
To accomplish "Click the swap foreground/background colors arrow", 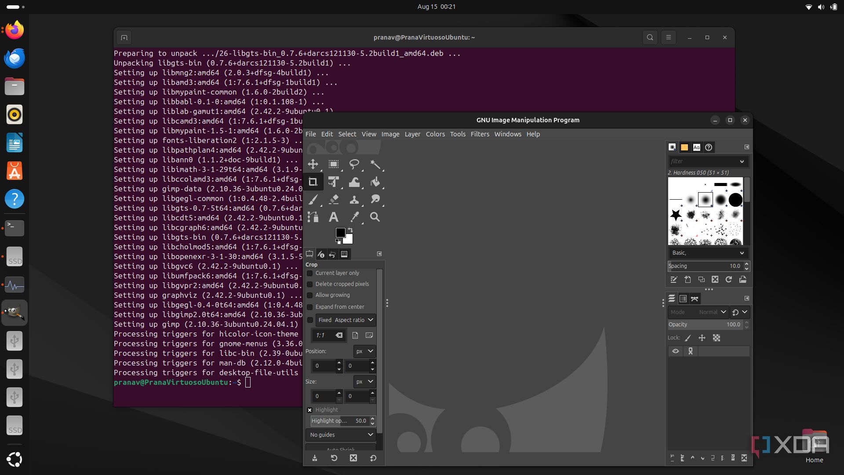I will 350,230.
